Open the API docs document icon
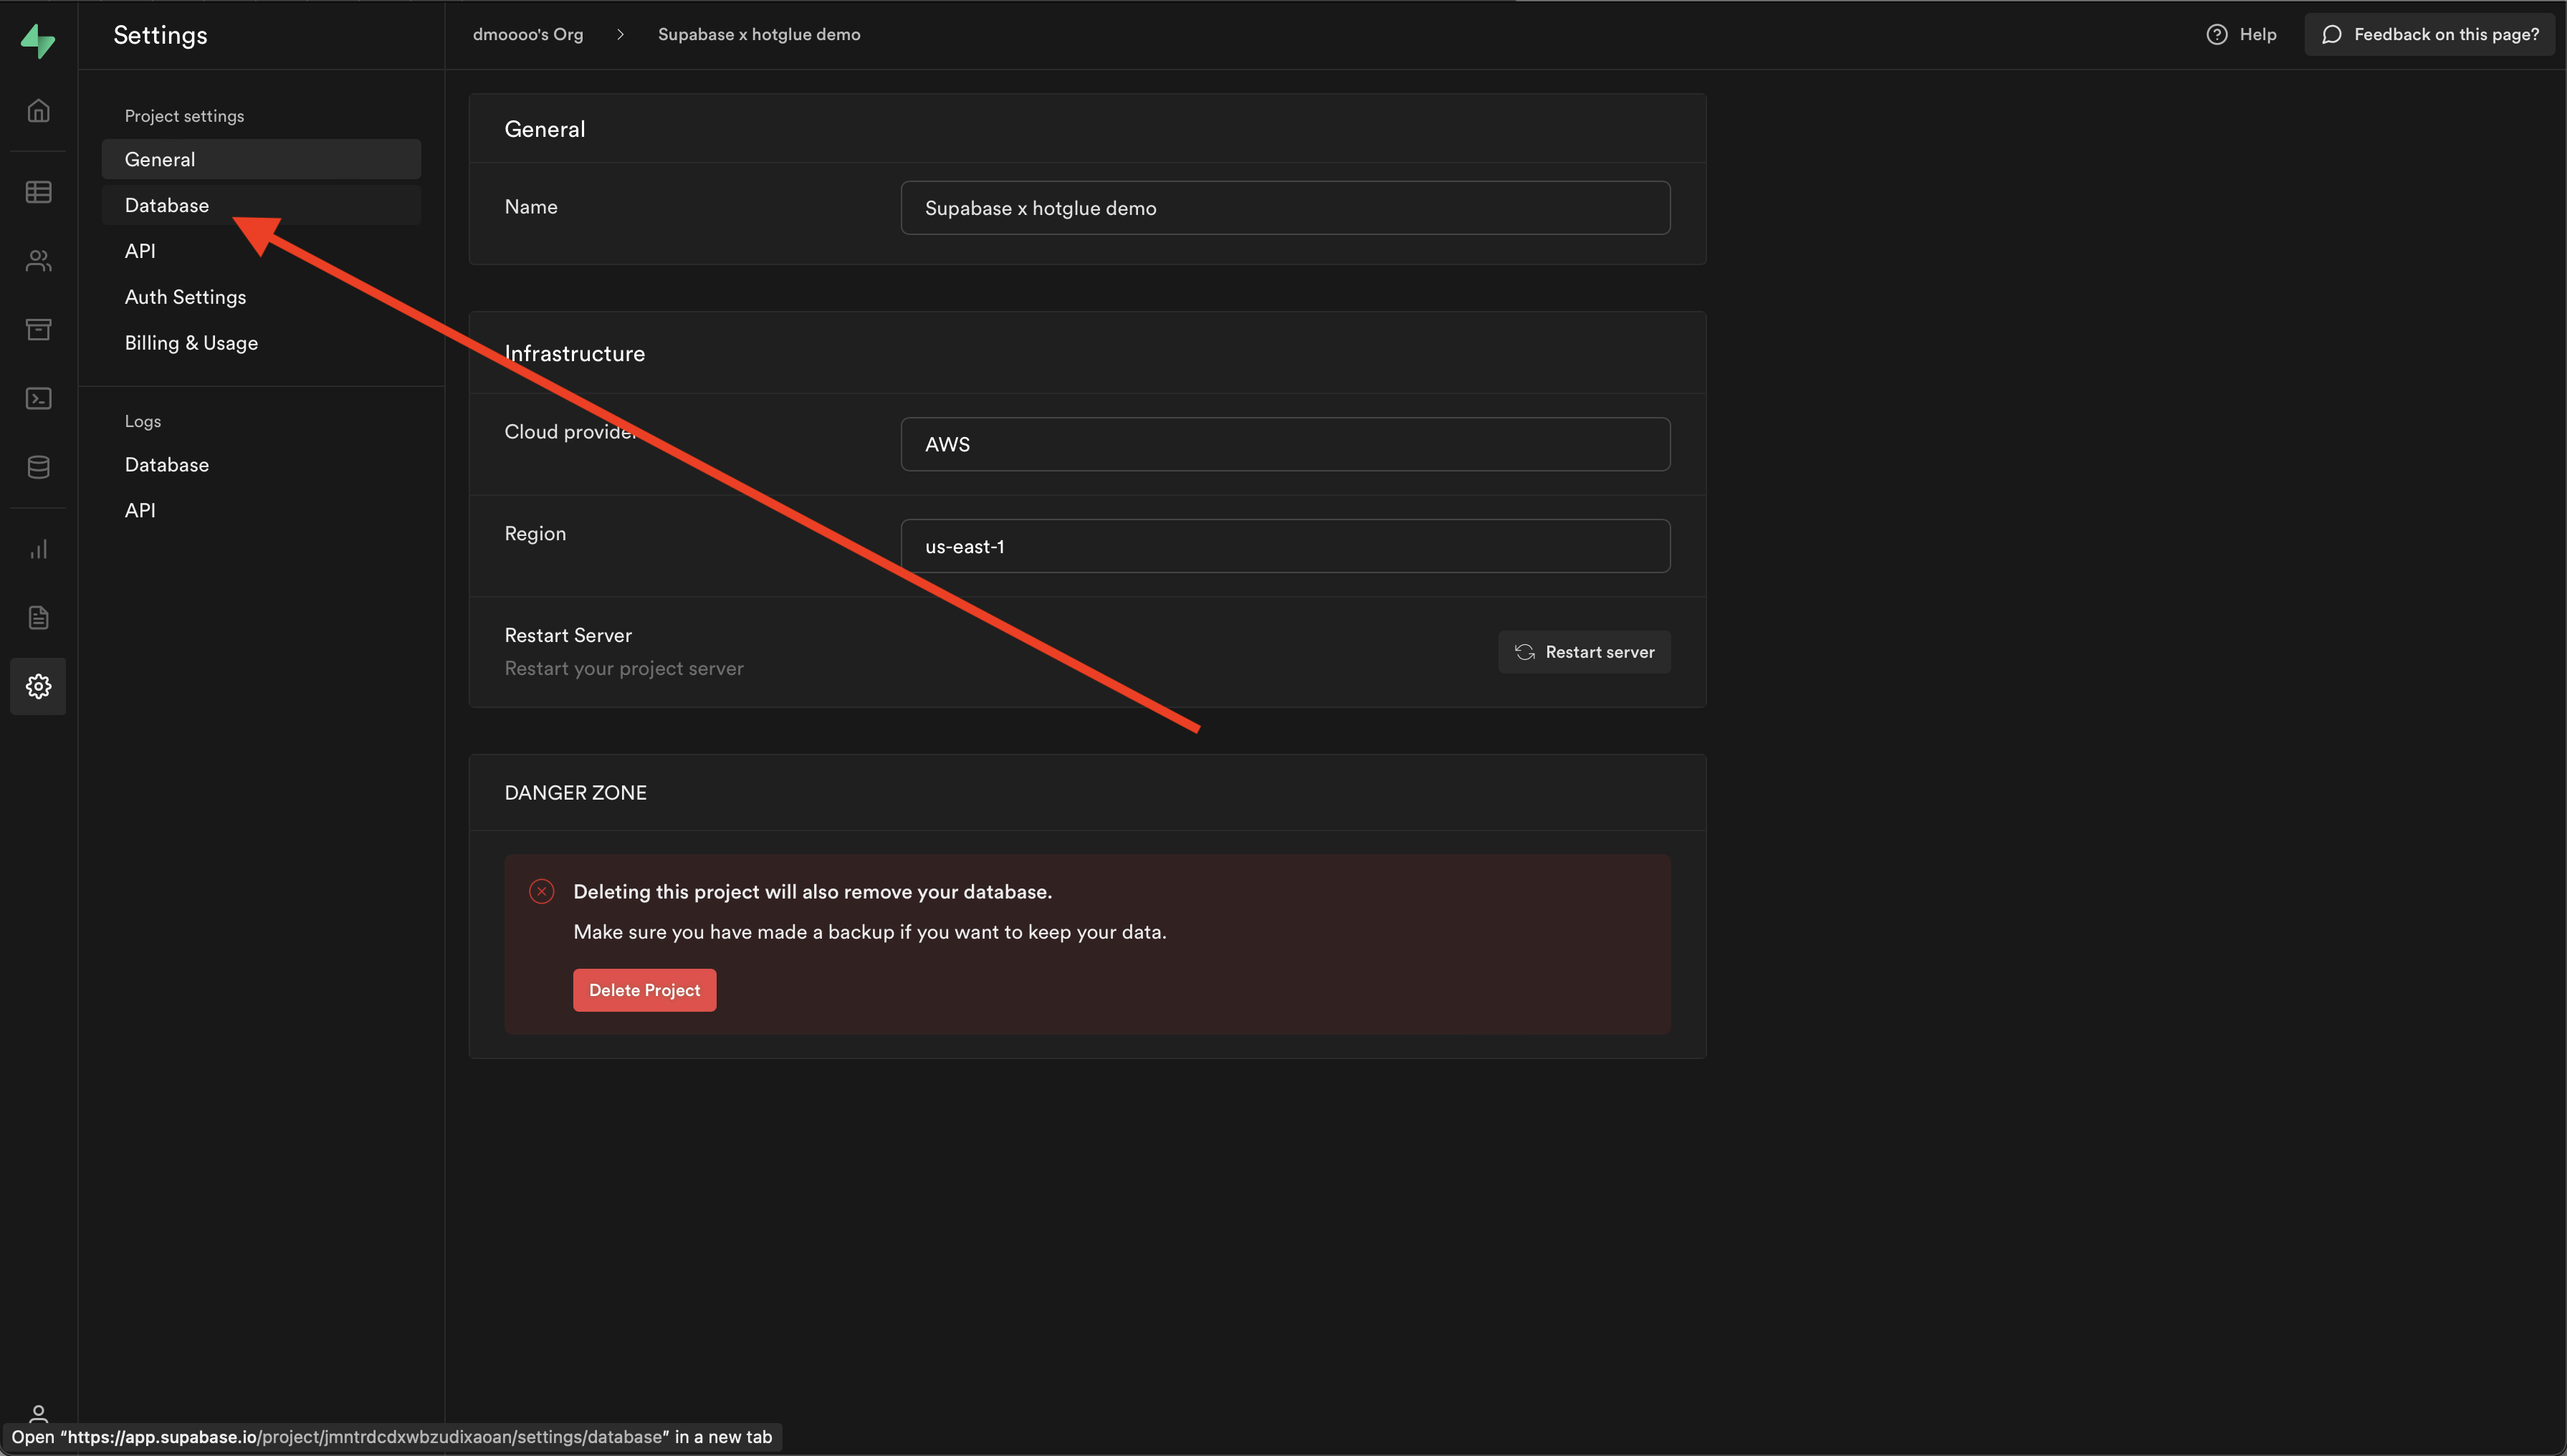 click(38, 618)
